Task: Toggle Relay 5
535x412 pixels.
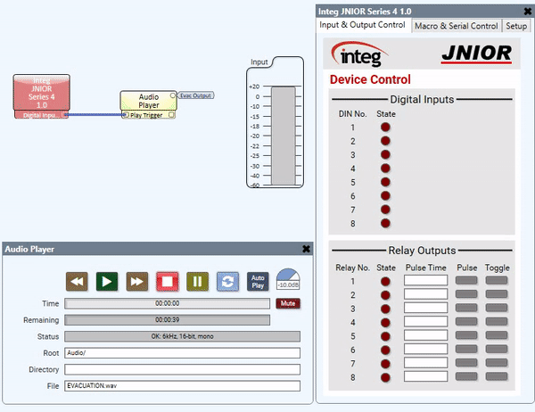Action: 497,335
